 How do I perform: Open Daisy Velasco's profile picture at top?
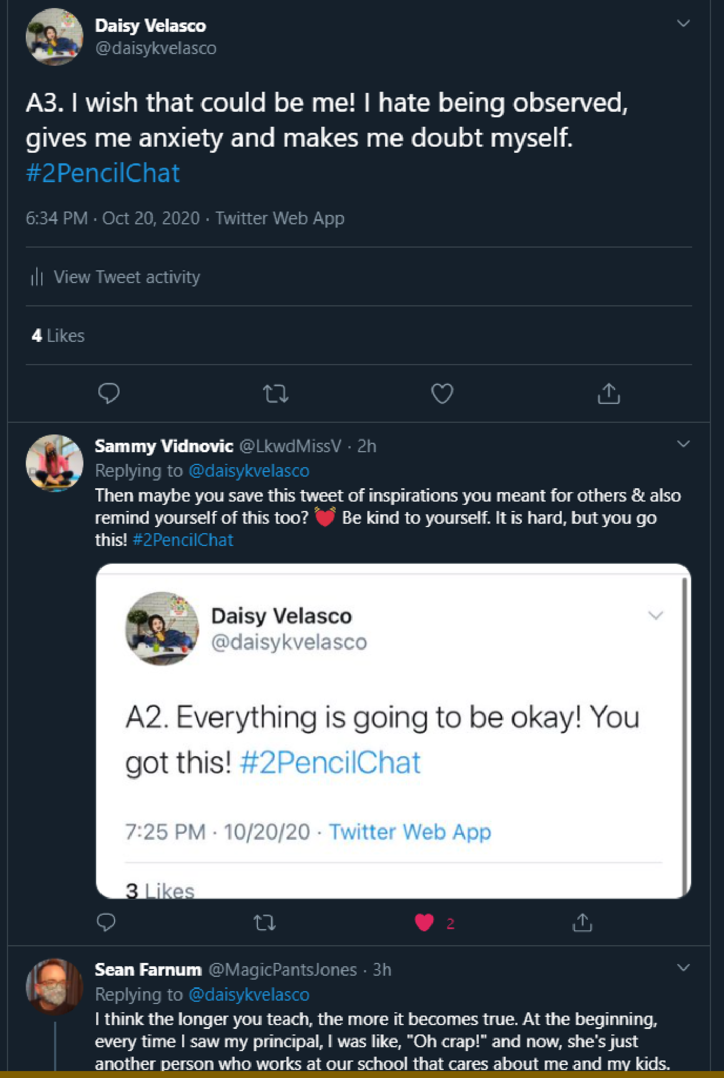click(x=54, y=37)
